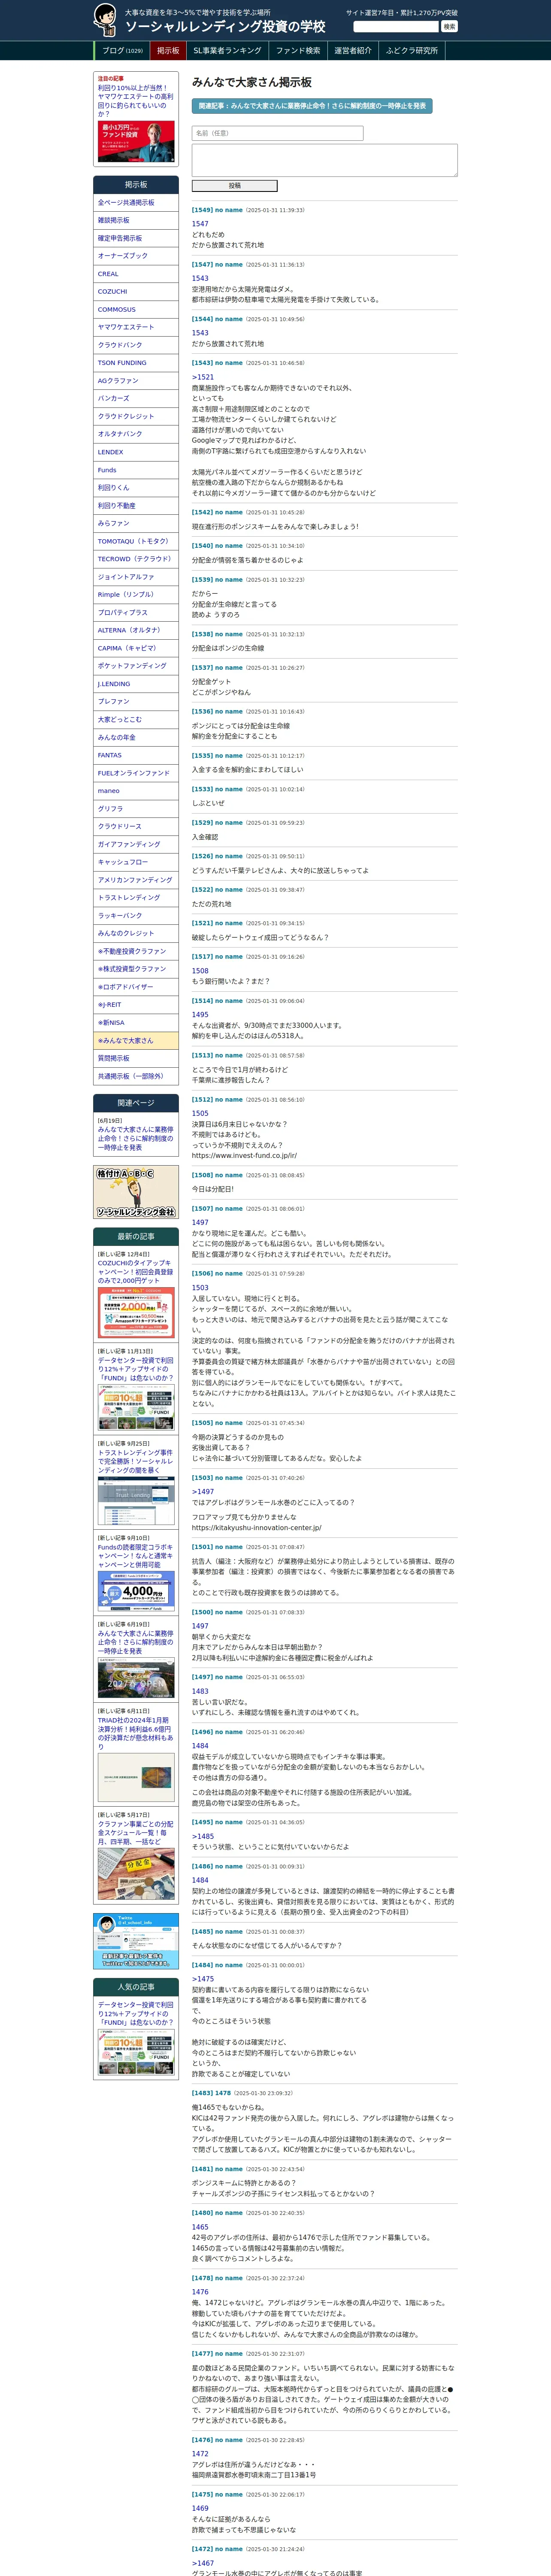Open FANTAS board link
Image resolution: width=551 pixels, height=2576 pixels.
tap(136, 755)
